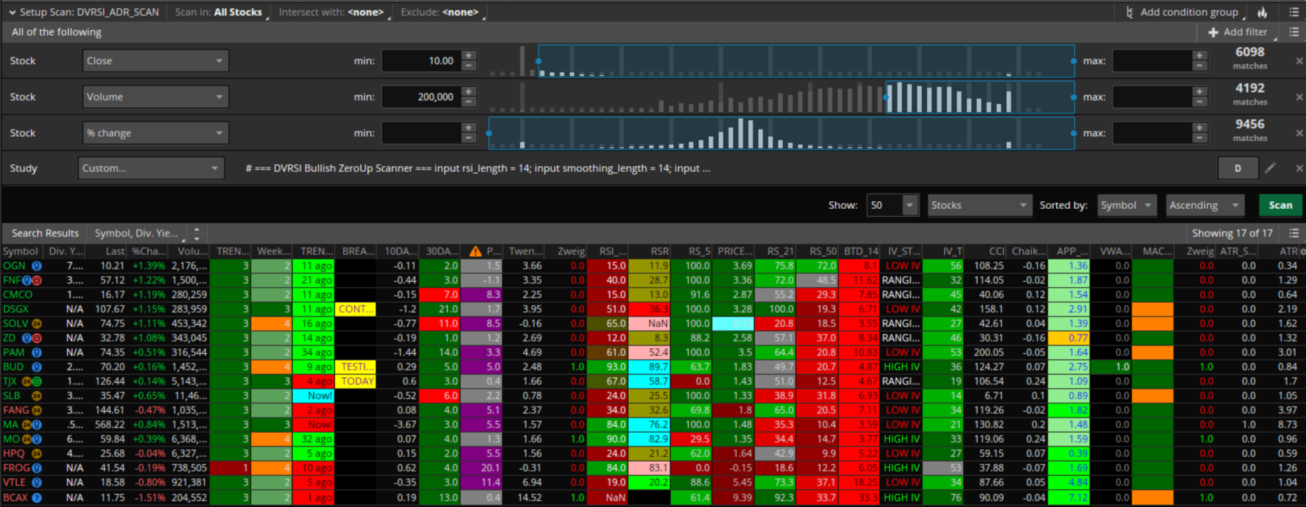The width and height of the screenshot is (1306, 507).
Task: Click Add filter button
Action: pos(1237,32)
